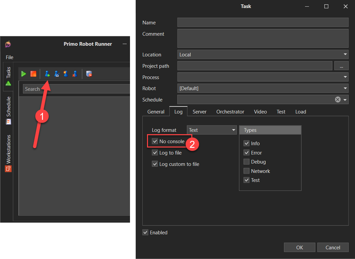Toggle the Test checkbox under Types
This screenshot has width=355, height=259.
click(246, 180)
